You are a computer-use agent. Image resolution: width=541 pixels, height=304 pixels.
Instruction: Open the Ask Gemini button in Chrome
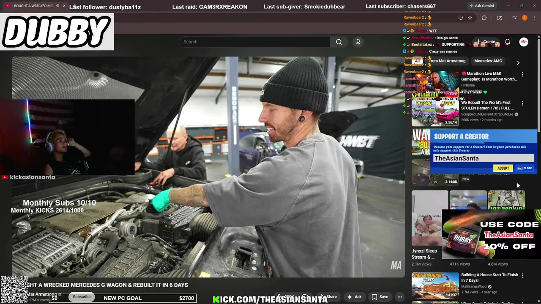[x=481, y=6]
